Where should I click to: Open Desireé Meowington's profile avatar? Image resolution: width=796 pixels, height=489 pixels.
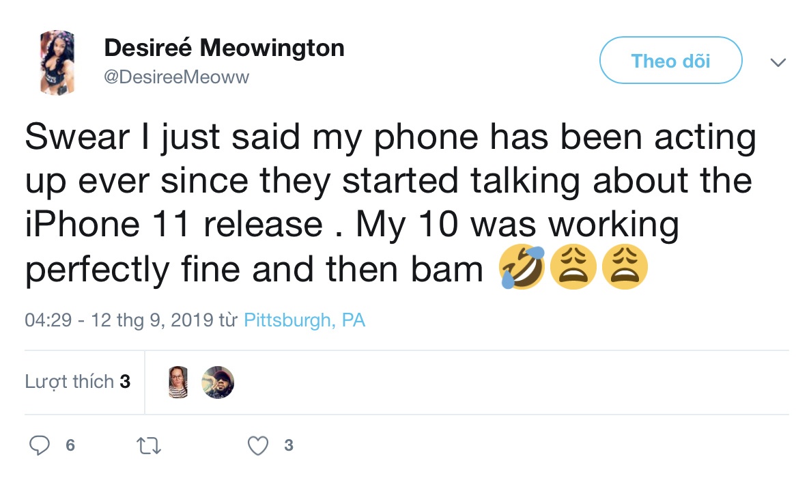(x=57, y=61)
